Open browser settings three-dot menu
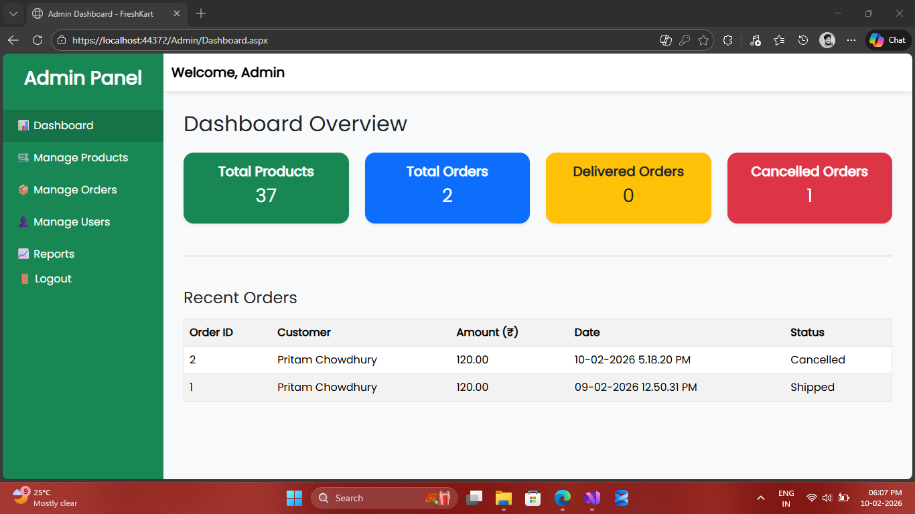 [x=851, y=40]
